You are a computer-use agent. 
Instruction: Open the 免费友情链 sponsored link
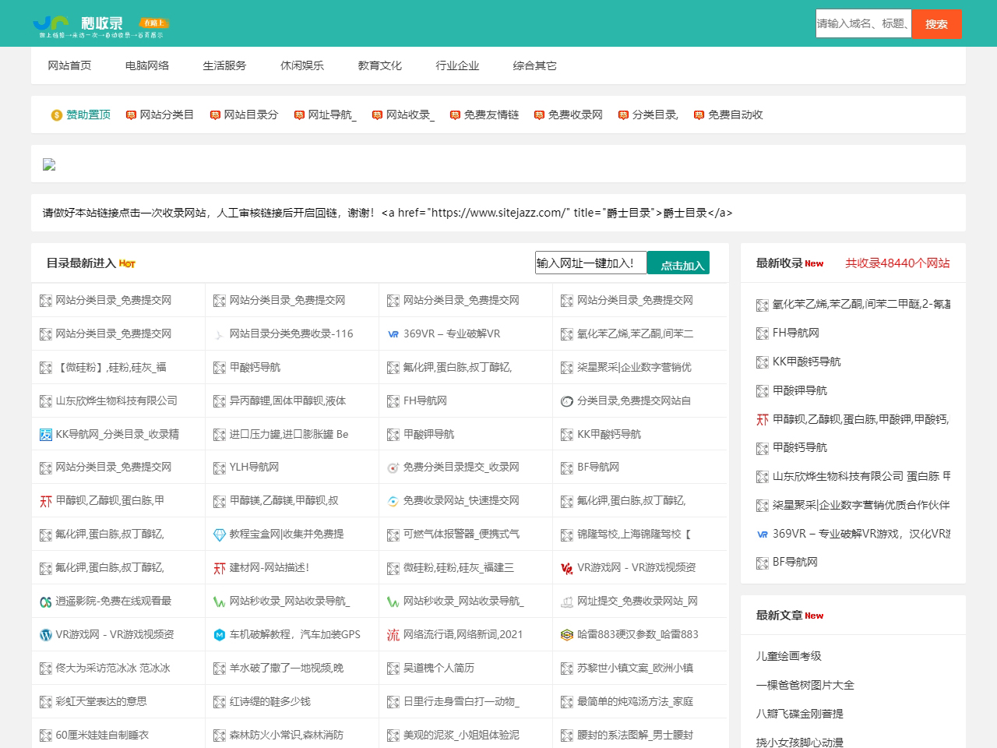(491, 115)
